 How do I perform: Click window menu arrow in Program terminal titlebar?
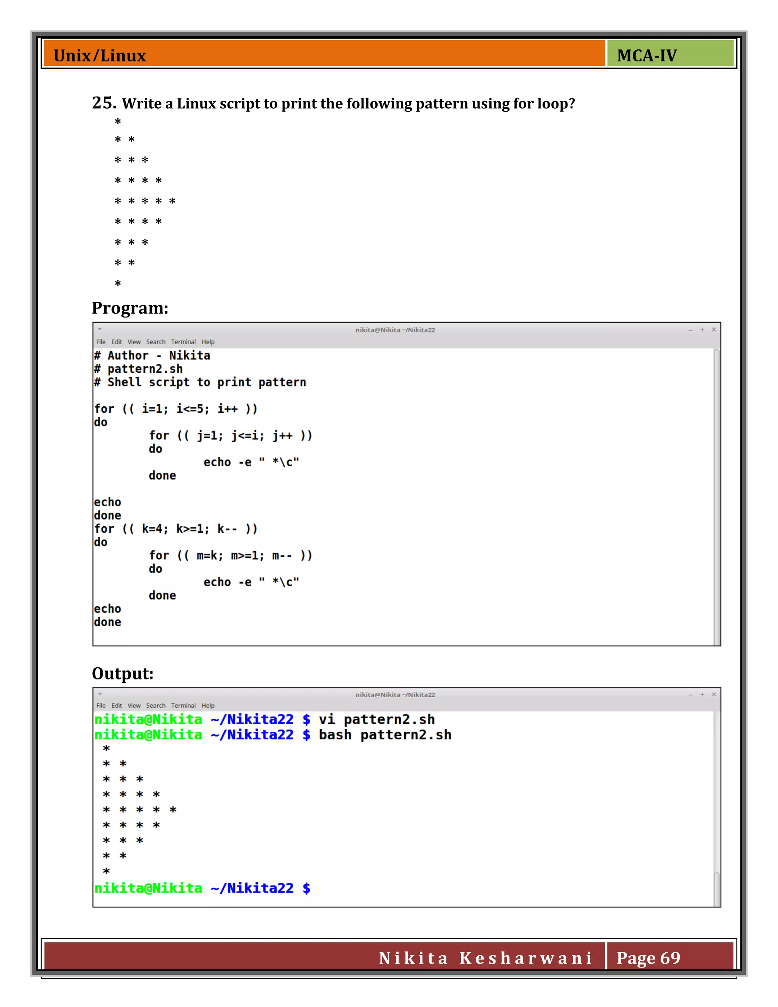100,329
